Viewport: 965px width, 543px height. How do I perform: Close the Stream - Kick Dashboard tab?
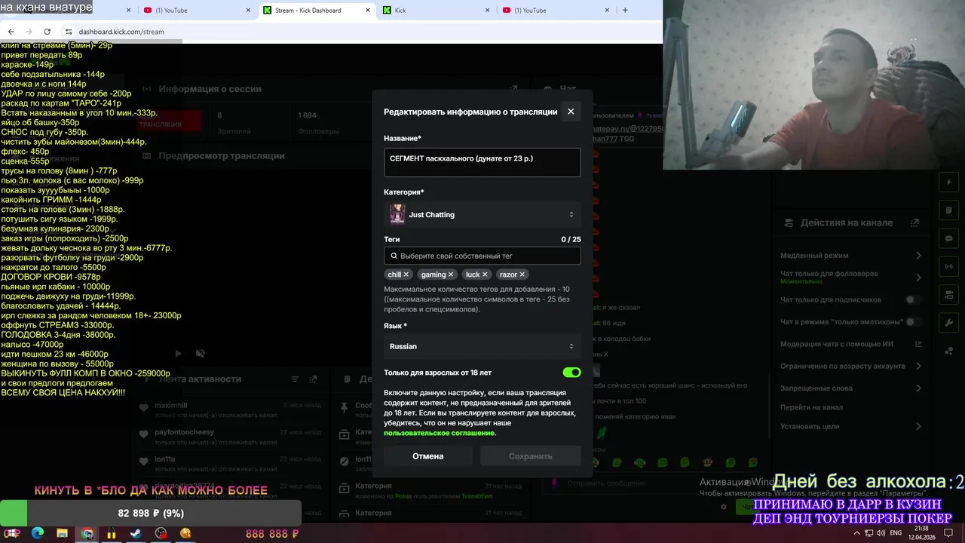coord(367,11)
